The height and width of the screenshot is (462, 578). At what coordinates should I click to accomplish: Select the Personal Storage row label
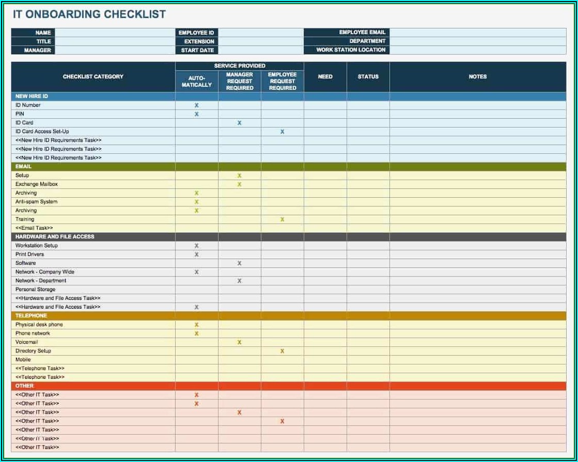(35, 290)
